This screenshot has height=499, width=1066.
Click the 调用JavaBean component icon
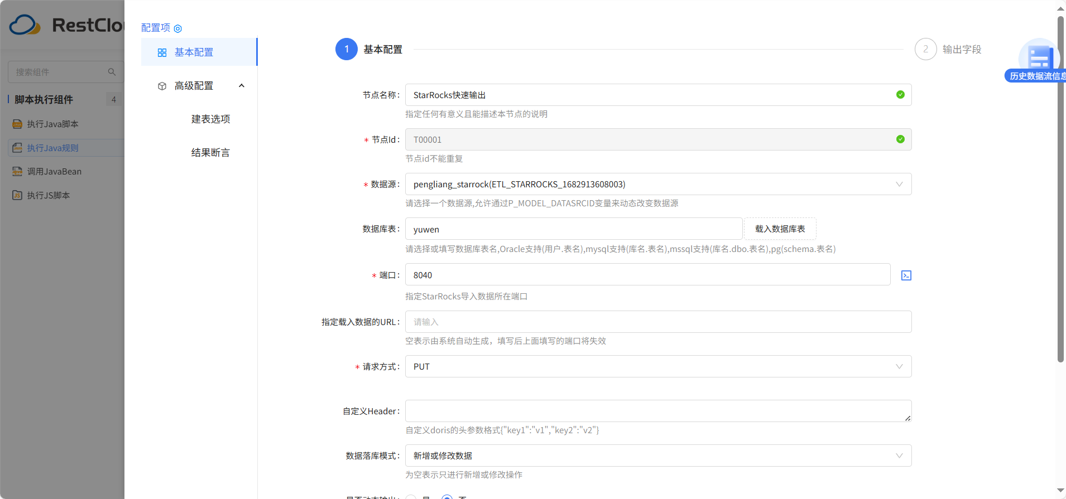(17, 172)
